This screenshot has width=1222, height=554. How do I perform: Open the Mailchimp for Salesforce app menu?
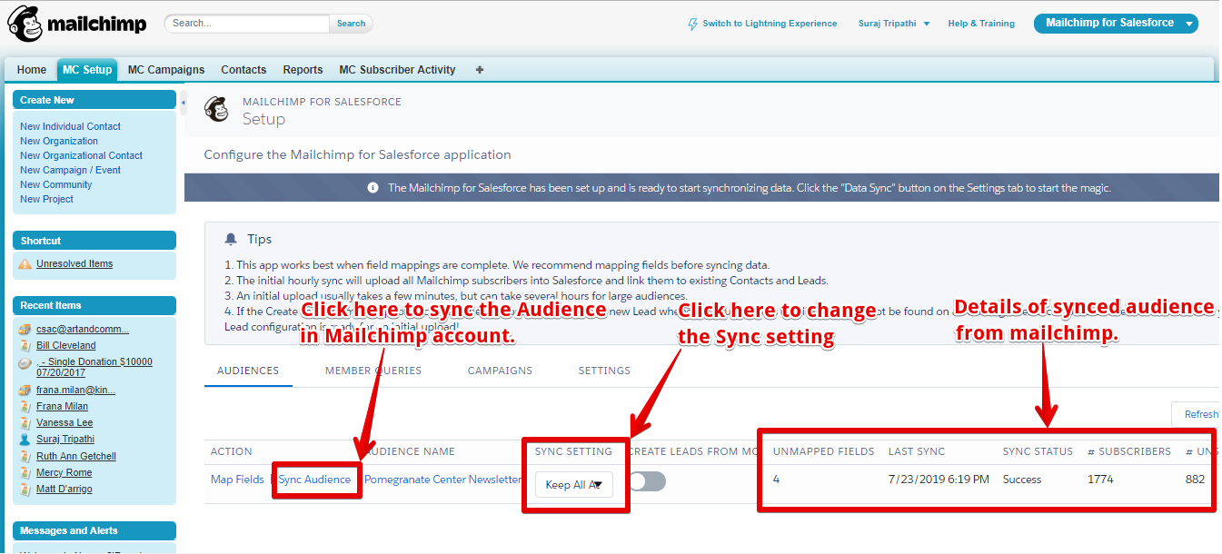click(1116, 24)
